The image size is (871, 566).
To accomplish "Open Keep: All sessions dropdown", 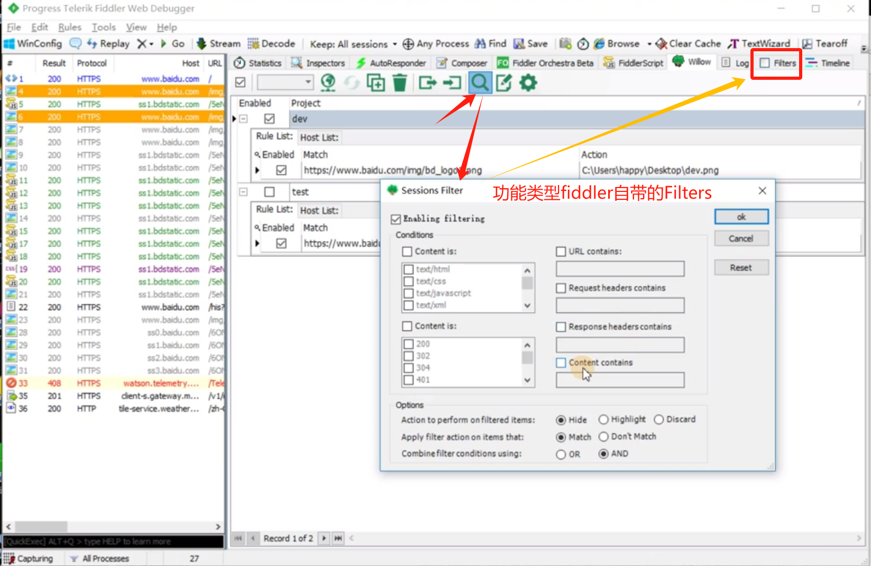I will pyautogui.click(x=353, y=44).
